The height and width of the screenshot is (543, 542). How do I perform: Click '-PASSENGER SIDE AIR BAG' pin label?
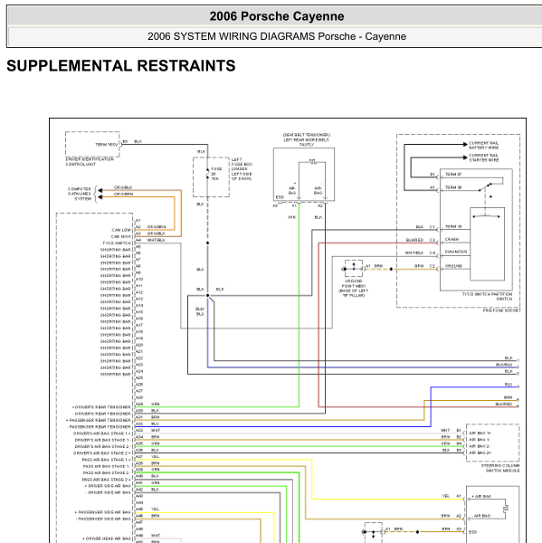(x=103, y=519)
